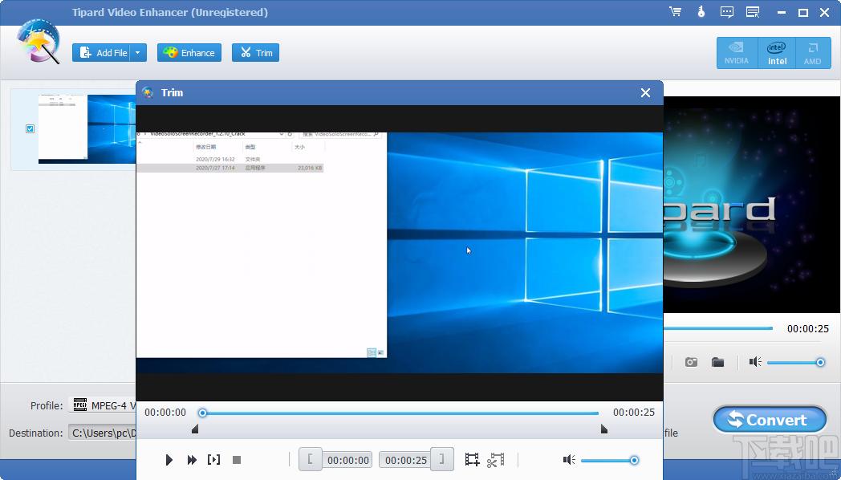The image size is (841, 480).
Task: Open the Profile format dropdown
Action: 103,405
